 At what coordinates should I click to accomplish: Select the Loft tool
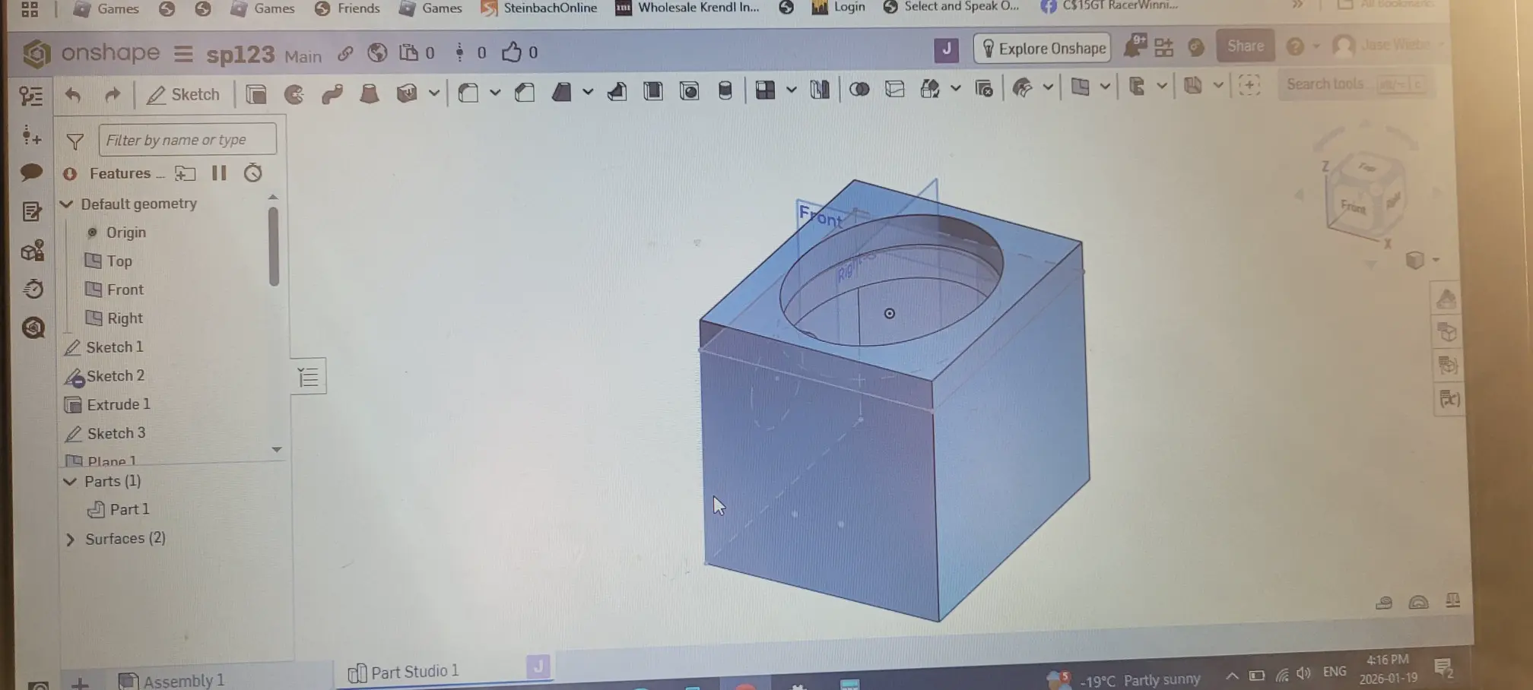[x=369, y=93]
